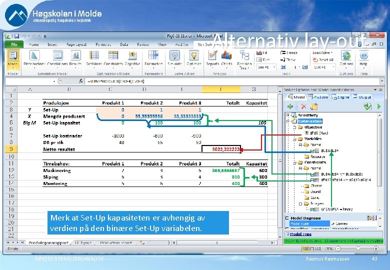Click the Model Type link
This screenshot has height=270, width=390.
click(x=300, y=234)
